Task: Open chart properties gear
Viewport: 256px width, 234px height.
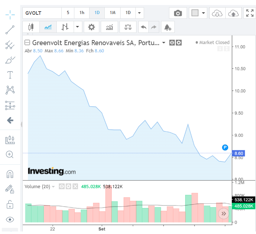Action: coord(91,27)
